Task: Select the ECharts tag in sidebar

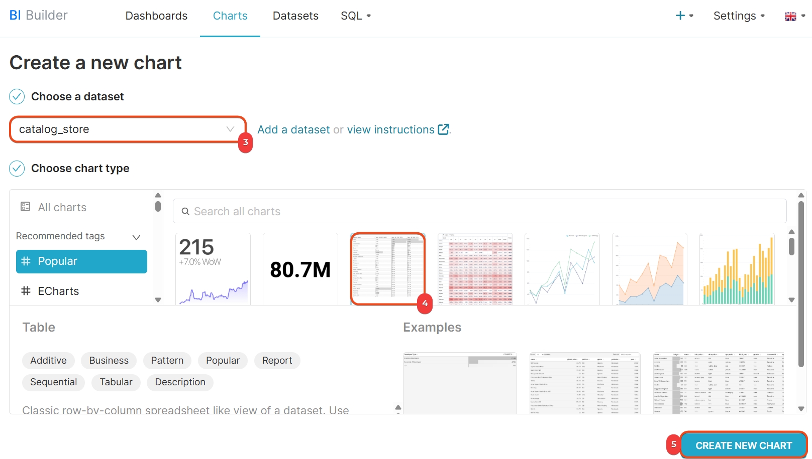Action: pos(58,291)
